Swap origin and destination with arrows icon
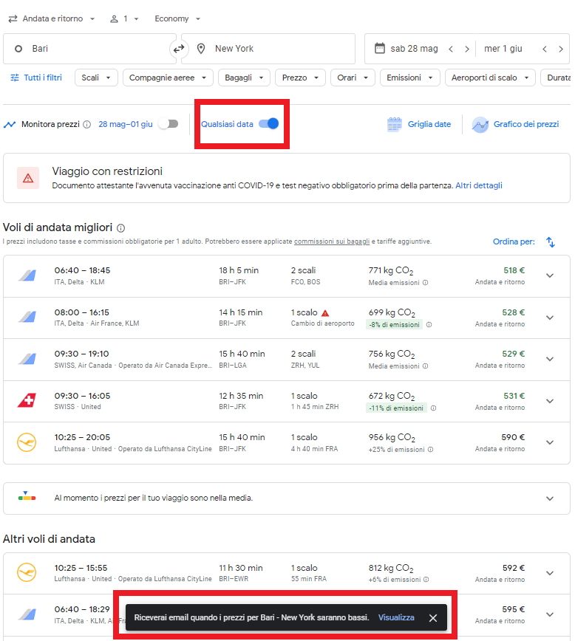Screen dimensions: 575x641 pyautogui.click(x=179, y=49)
